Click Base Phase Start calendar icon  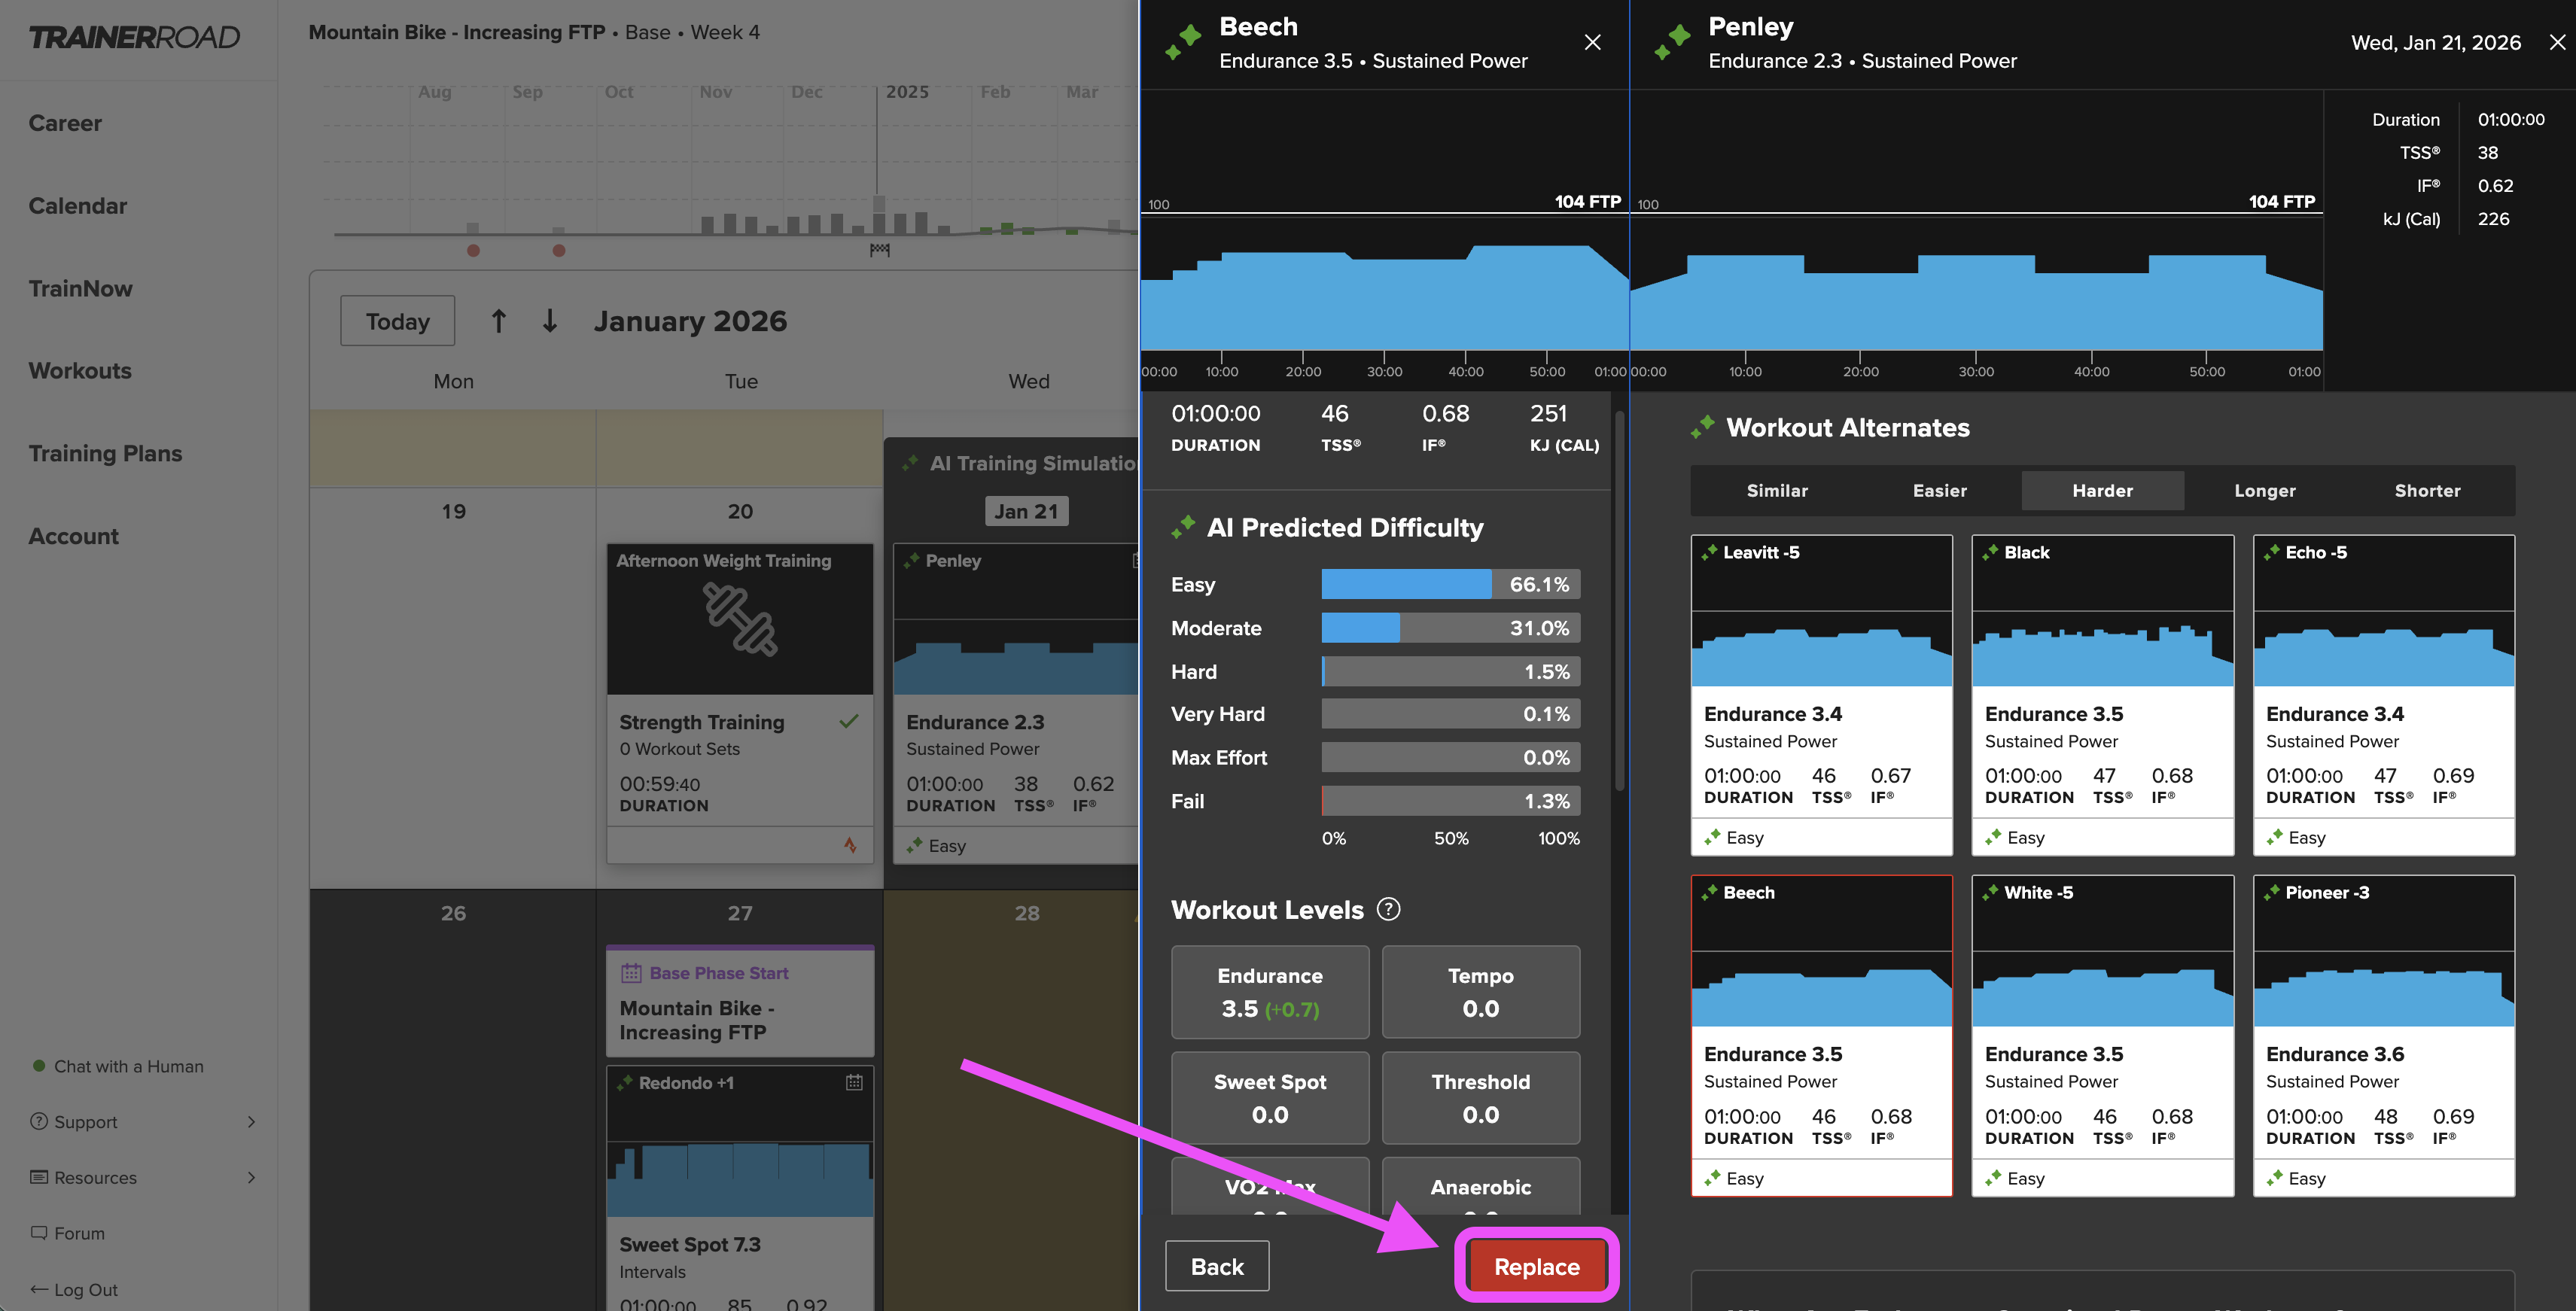(x=631, y=973)
